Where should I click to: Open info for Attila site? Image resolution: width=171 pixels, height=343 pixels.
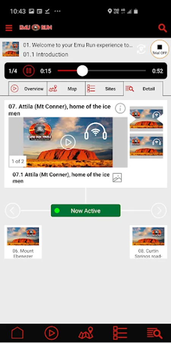coord(120,108)
